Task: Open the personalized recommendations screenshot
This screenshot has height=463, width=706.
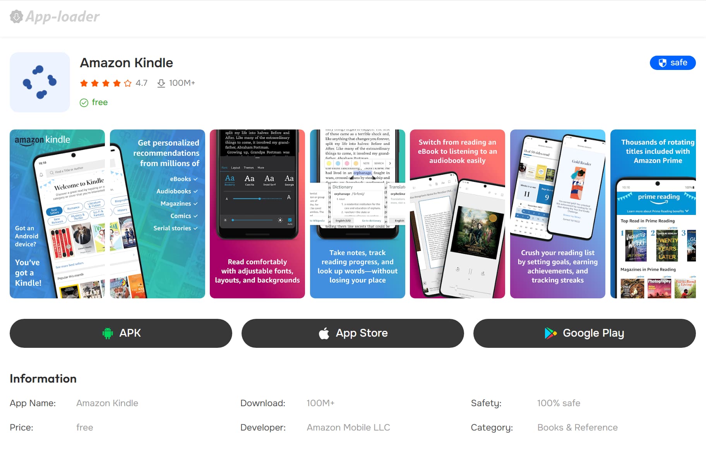Action: coord(158,214)
